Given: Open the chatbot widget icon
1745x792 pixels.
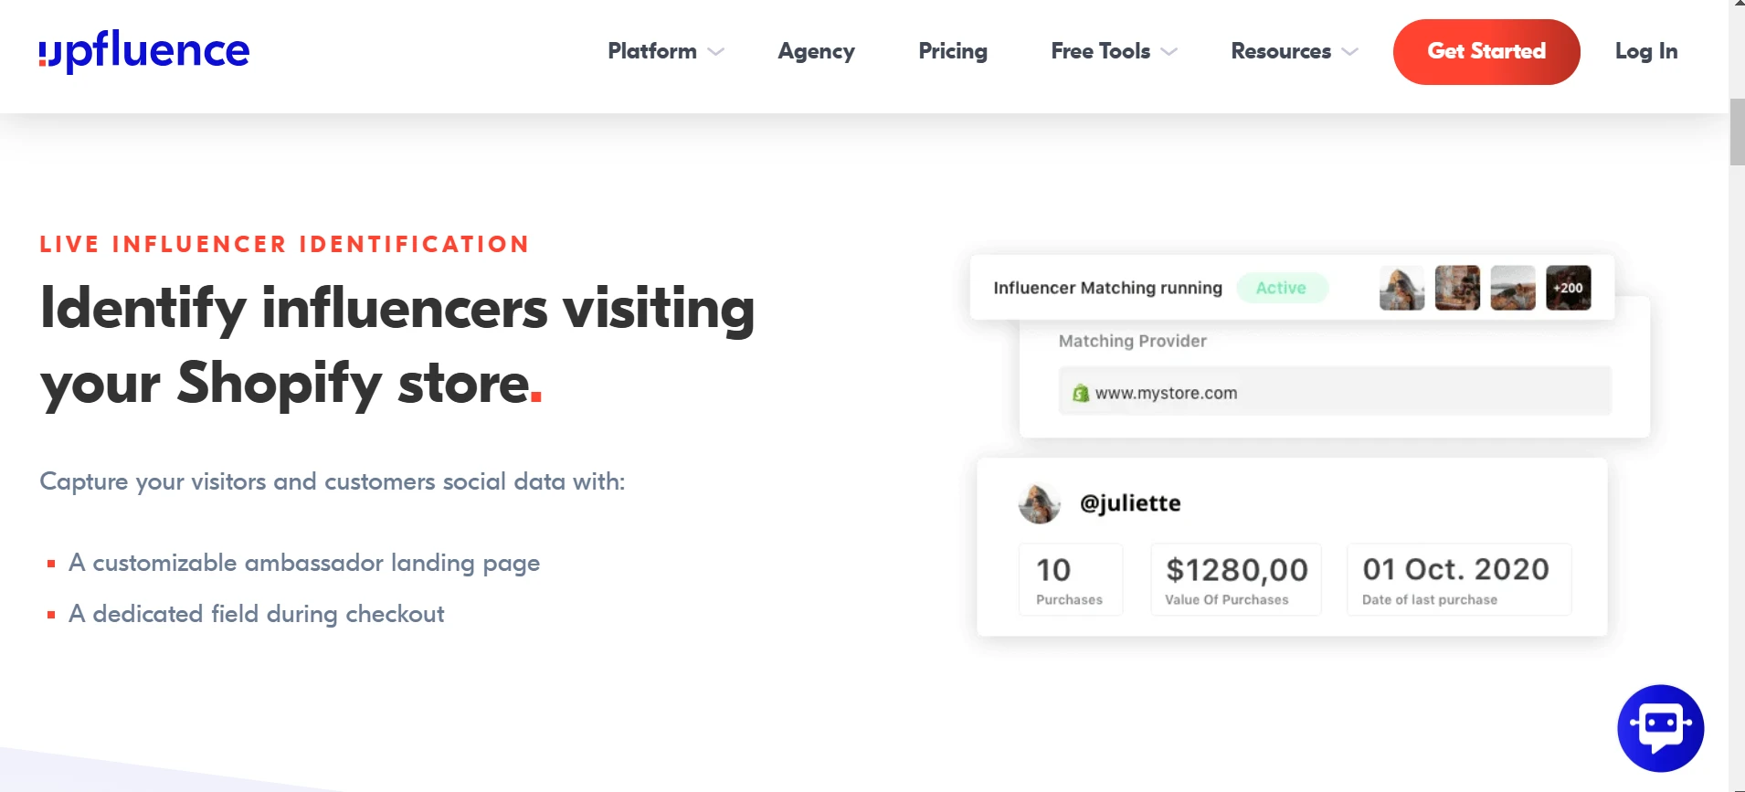Looking at the screenshot, I should click(1660, 728).
